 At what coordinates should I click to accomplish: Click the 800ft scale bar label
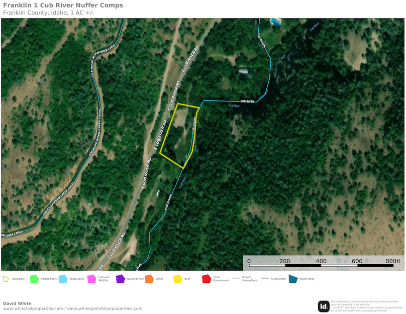[x=393, y=261]
